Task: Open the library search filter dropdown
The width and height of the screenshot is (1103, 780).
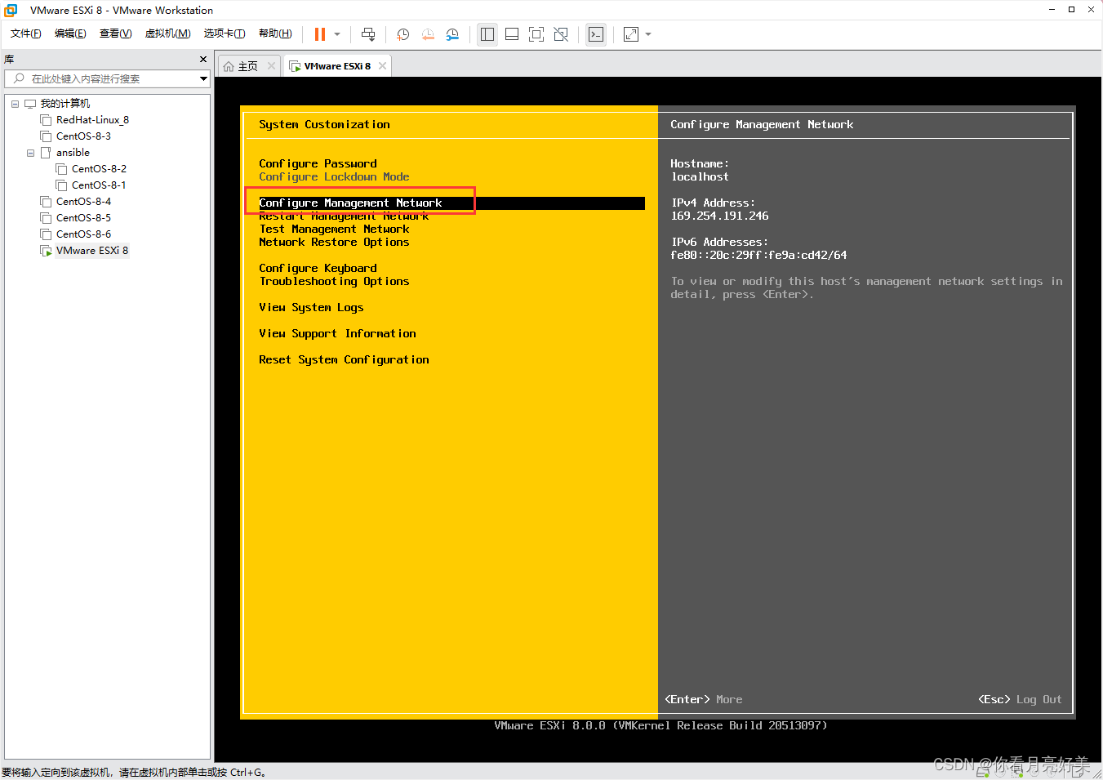Action: 203,78
